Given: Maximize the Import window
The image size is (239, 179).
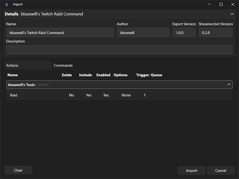Looking at the screenshot, I should (221, 5).
